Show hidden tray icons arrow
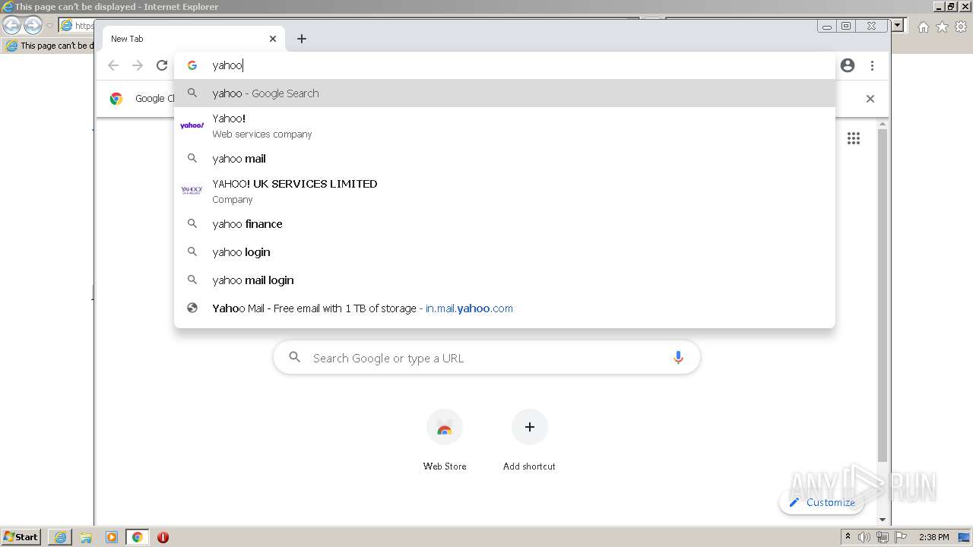 coord(848,537)
